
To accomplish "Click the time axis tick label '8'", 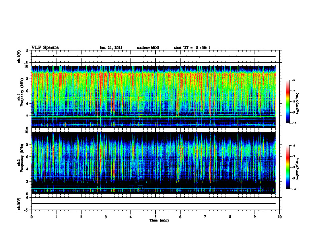I will pos(230,217).
